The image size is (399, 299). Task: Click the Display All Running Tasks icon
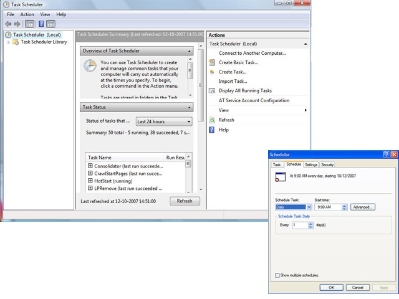[x=212, y=91]
